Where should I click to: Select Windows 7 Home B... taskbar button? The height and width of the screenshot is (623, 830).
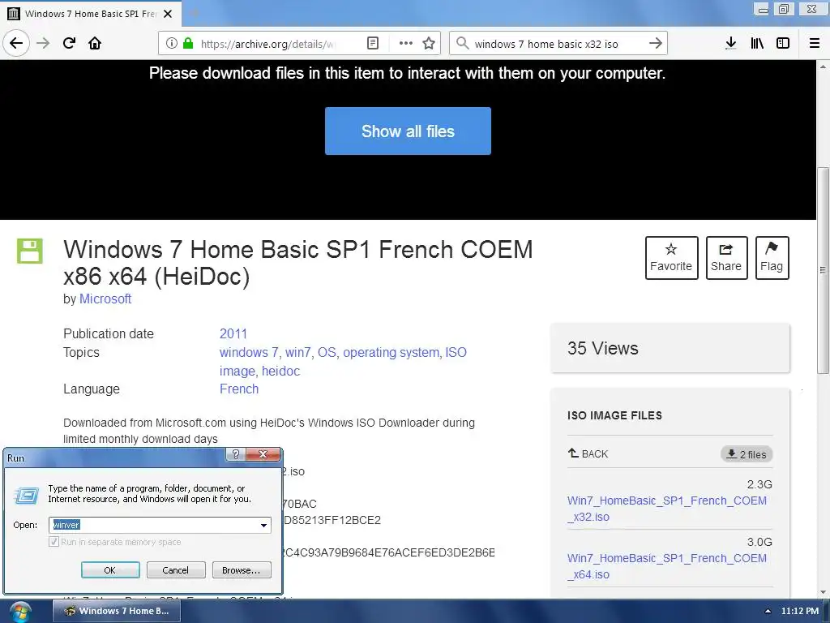pyautogui.click(x=117, y=611)
